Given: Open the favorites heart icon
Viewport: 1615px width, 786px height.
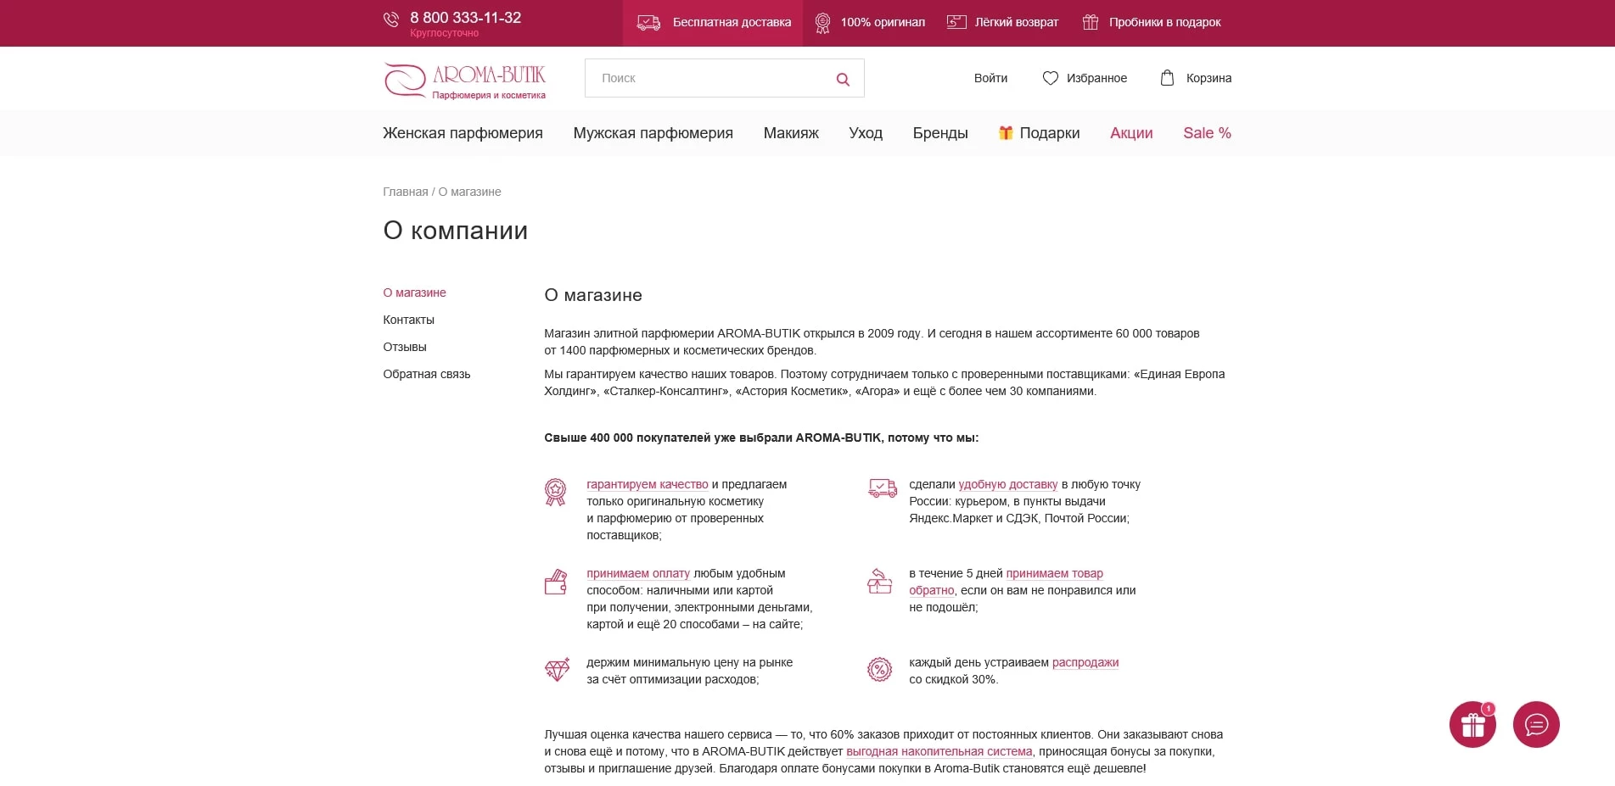Looking at the screenshot, I should (x=1050, y=78).
